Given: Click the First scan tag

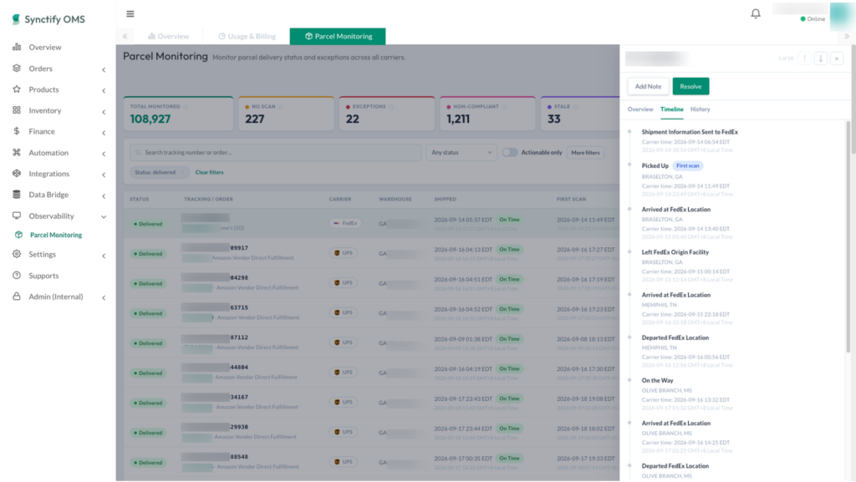Looking at the screenshot, I should tap(687, 165).
